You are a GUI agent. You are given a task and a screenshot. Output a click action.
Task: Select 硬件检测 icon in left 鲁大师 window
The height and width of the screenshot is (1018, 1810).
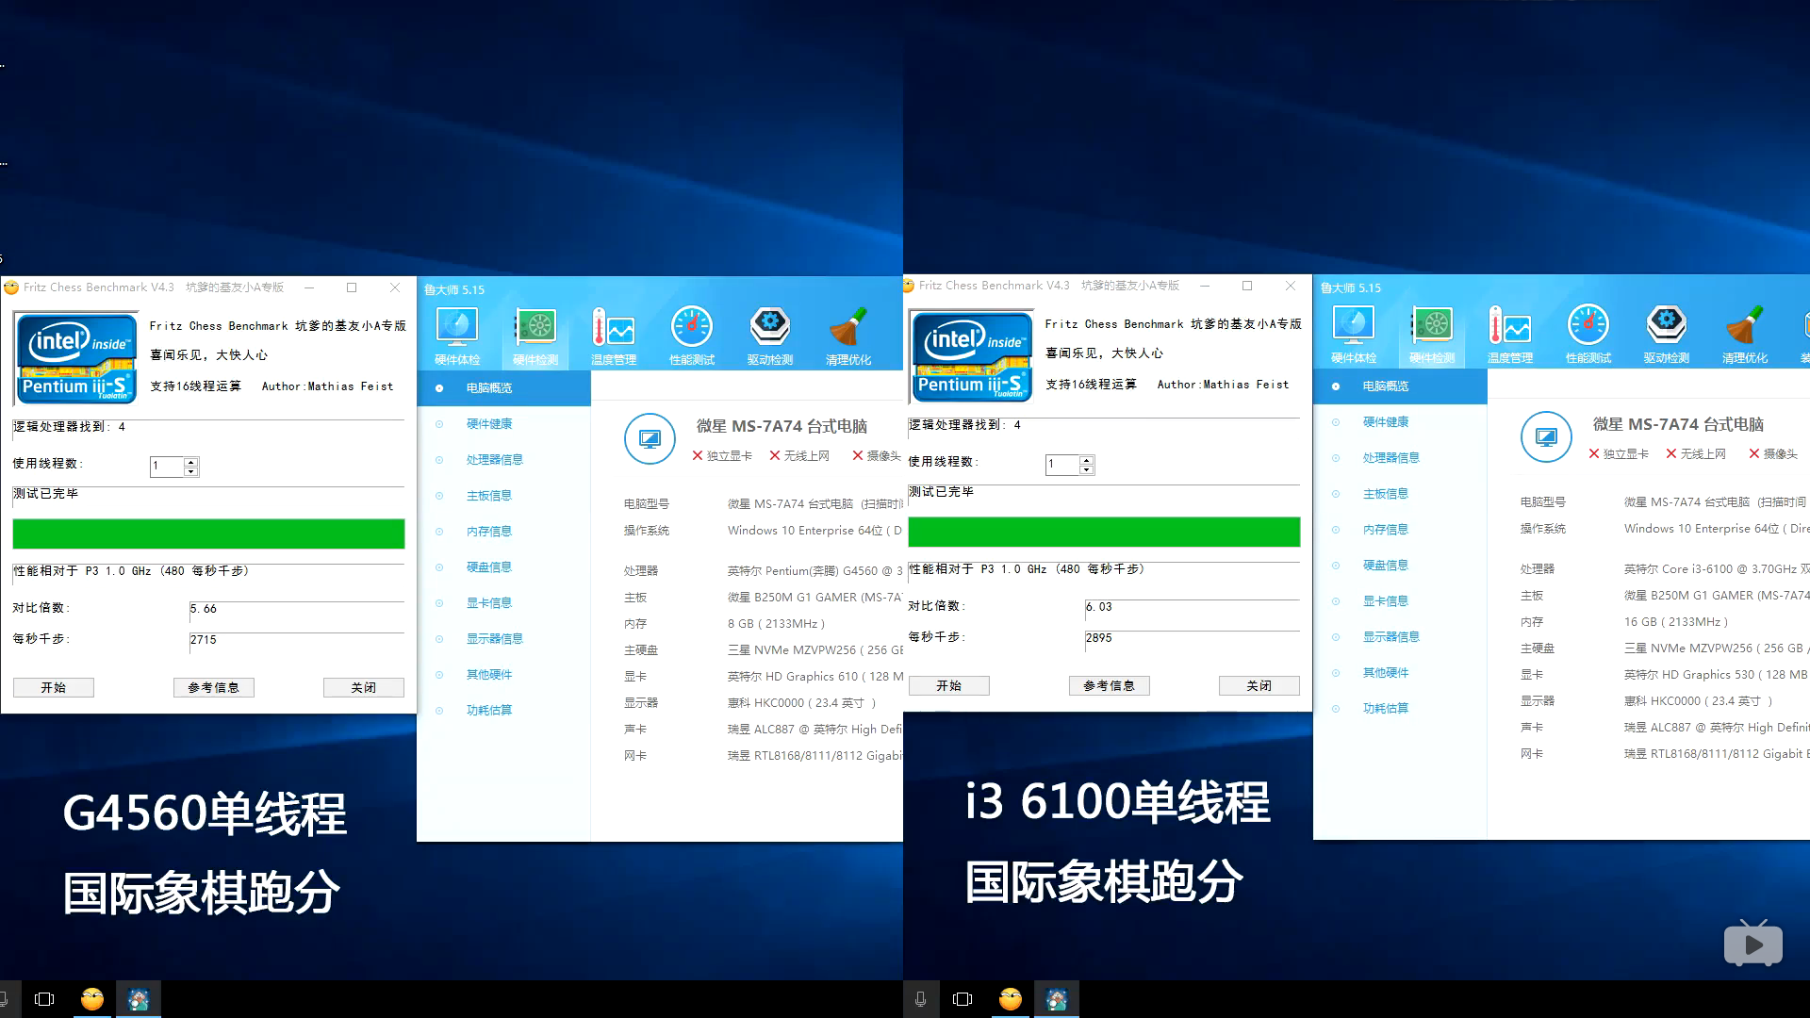[x=535, y=337]
